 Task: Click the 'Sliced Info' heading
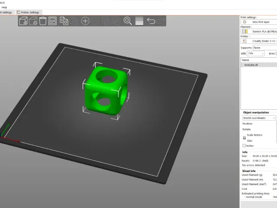[x=249, y=171]
